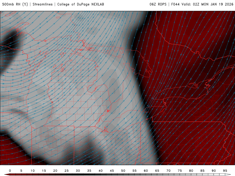Click the "0" label on the color scale

coord(10,171)
